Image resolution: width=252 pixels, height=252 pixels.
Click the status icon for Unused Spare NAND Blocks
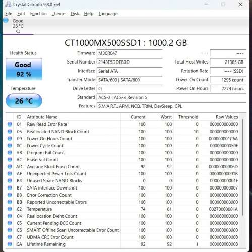click(x=10, y=181)
